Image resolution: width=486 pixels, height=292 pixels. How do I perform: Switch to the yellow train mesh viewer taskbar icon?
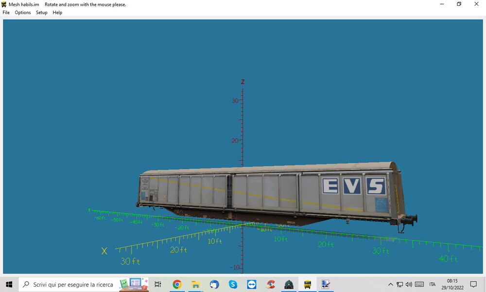(308, 284)
